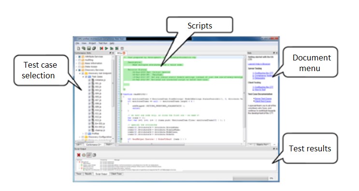Close the Script Output panel
This screenshot has height=191, width=359.
coord(276,149)
